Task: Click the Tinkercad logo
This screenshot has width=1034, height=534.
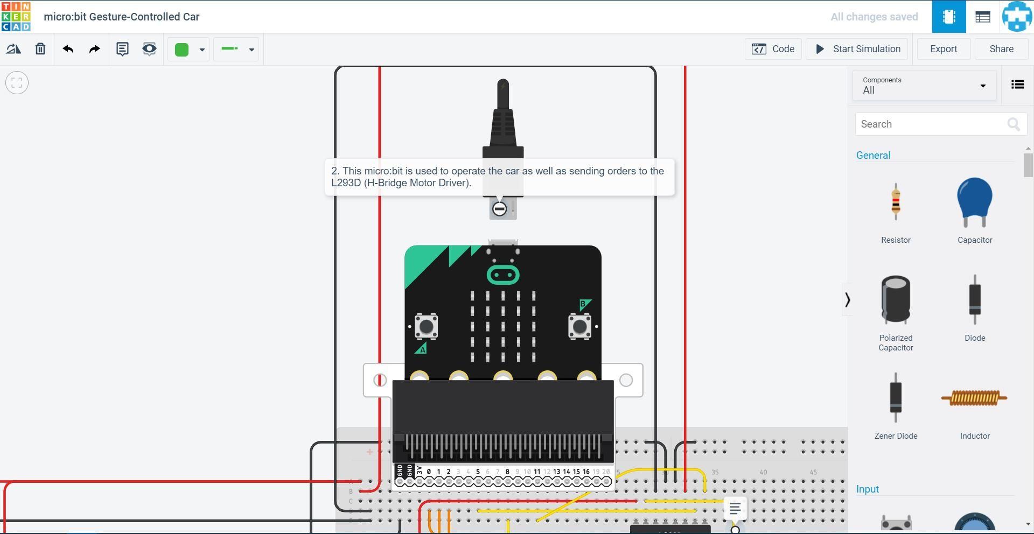Action: [17, 17]
